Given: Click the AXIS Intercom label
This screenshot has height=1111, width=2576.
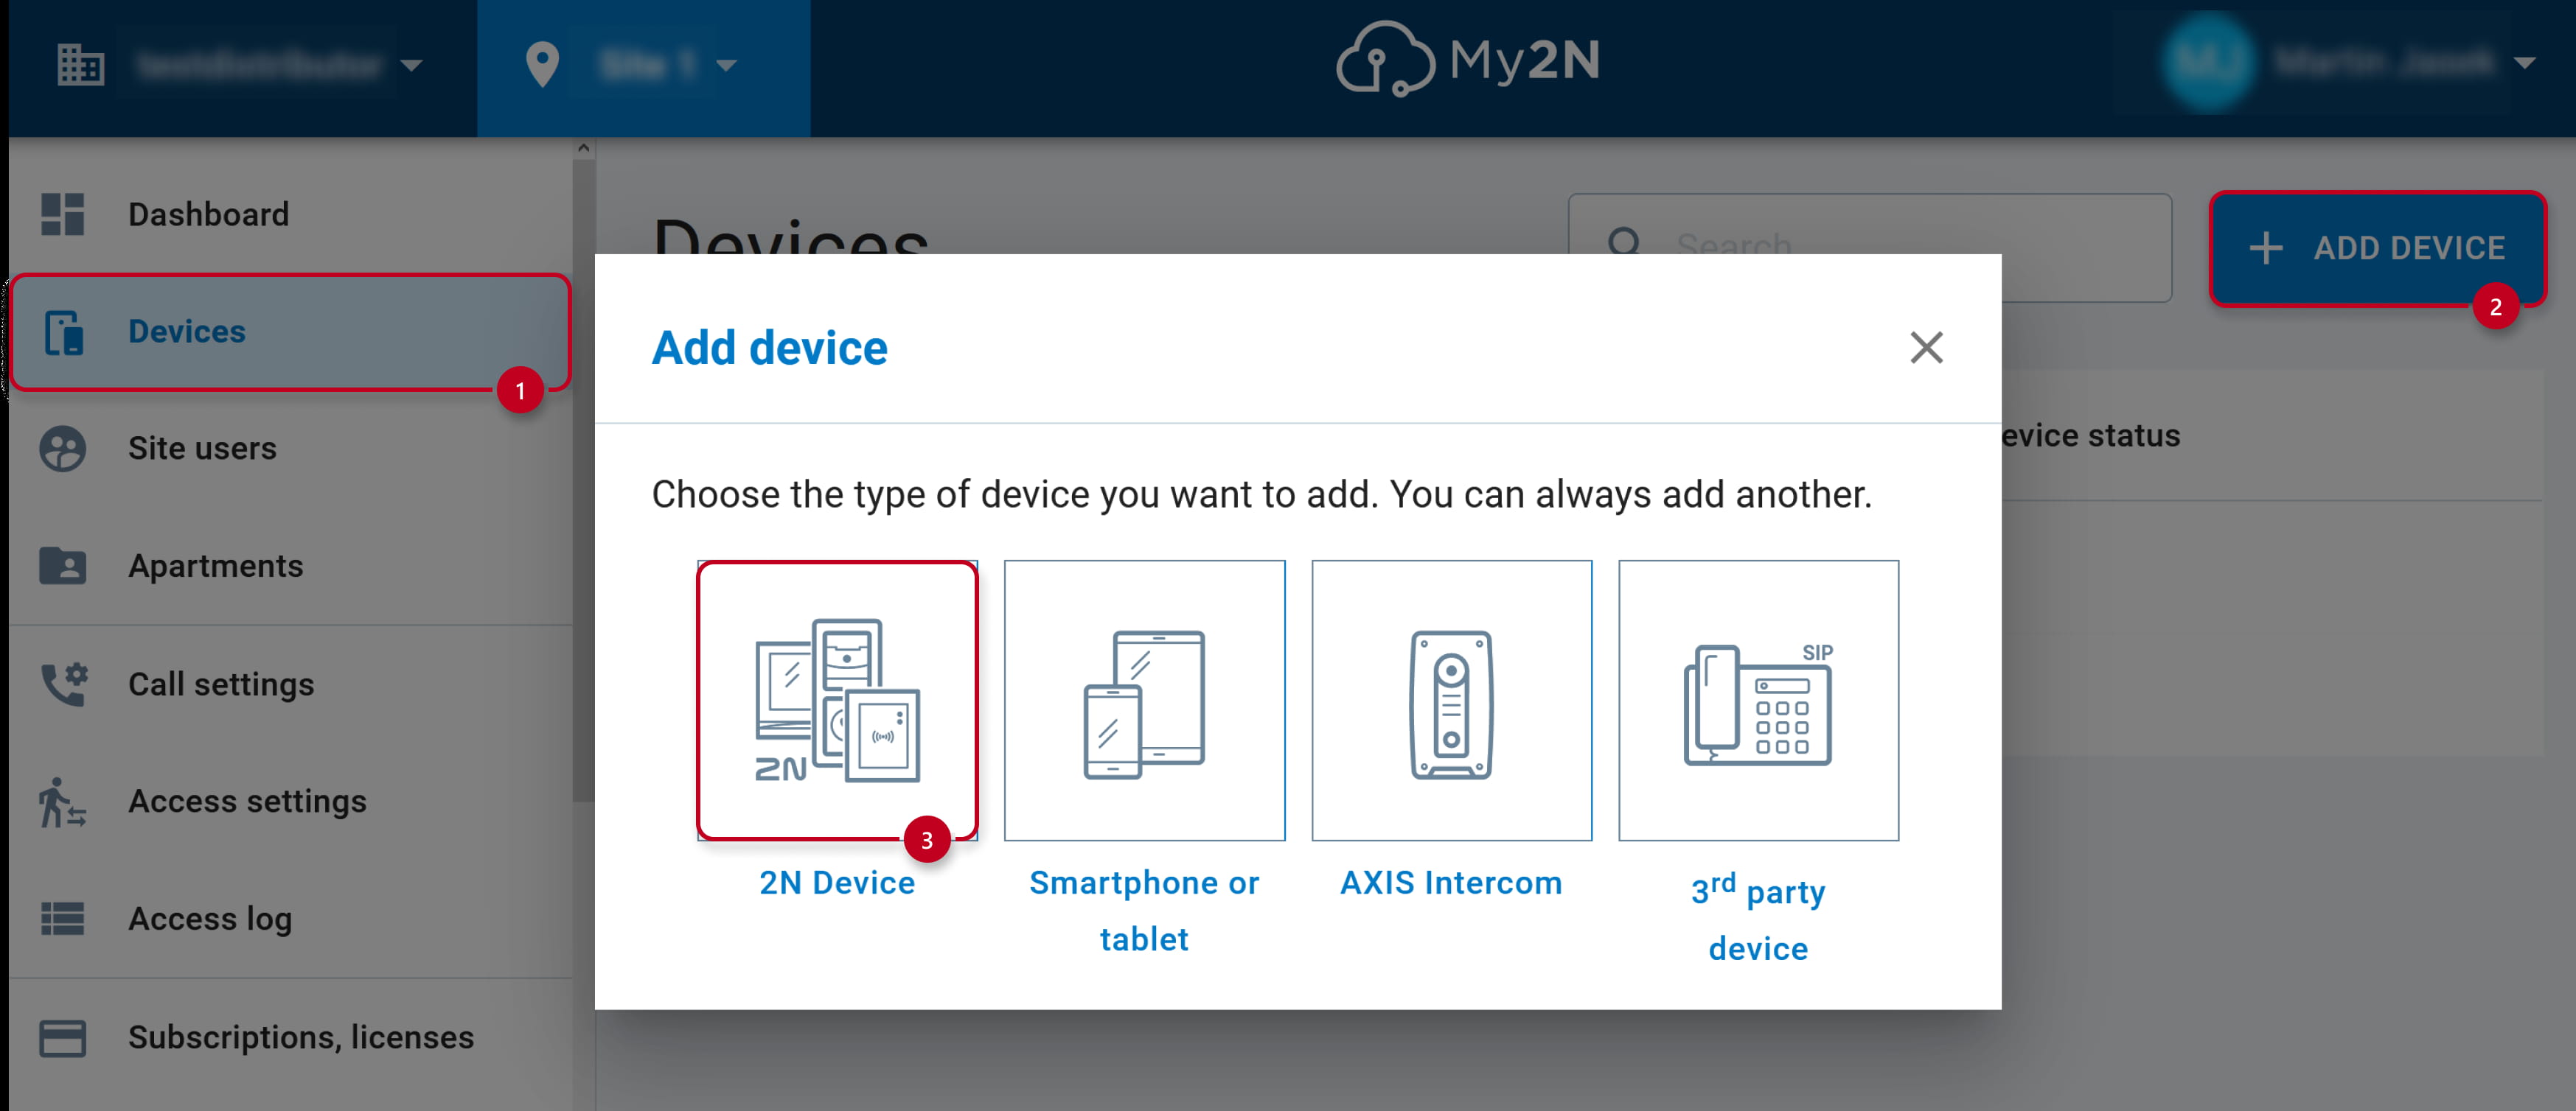Looking at the screenshot, I should pyautogui.click(x=1451, y=883).
